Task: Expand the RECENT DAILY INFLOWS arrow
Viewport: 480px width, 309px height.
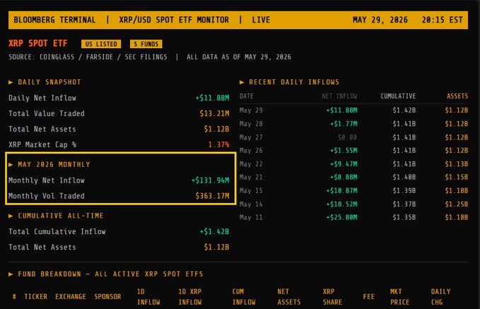Action: click(242, 82)
